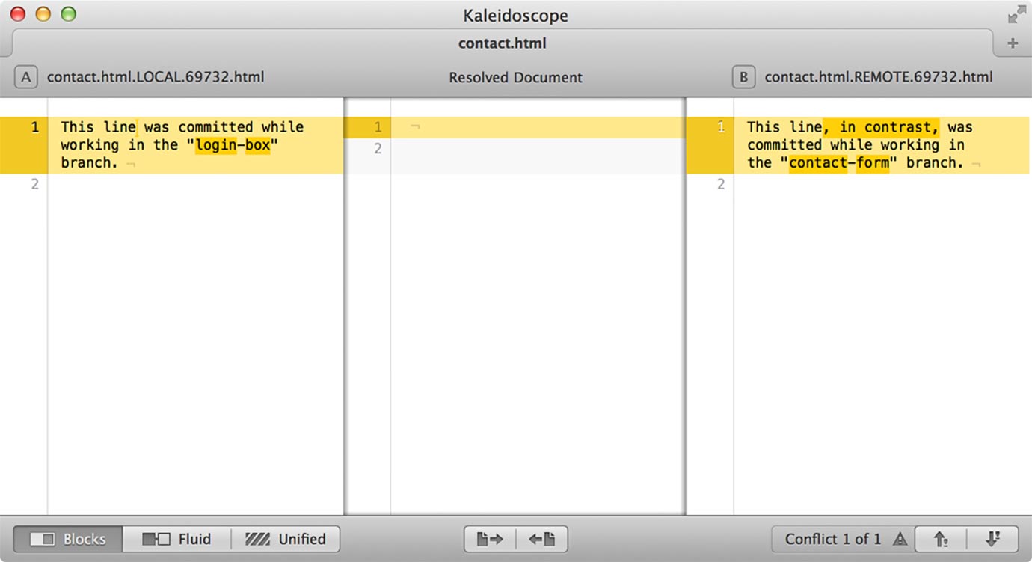Click the contact.html.LOCAL.69732.html file label
The height and width of the screenshot is (562, 1032).
(x=156, y=77)
